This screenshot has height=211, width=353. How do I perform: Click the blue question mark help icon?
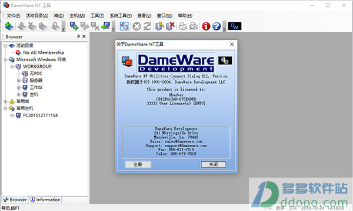tap(217, 26)
